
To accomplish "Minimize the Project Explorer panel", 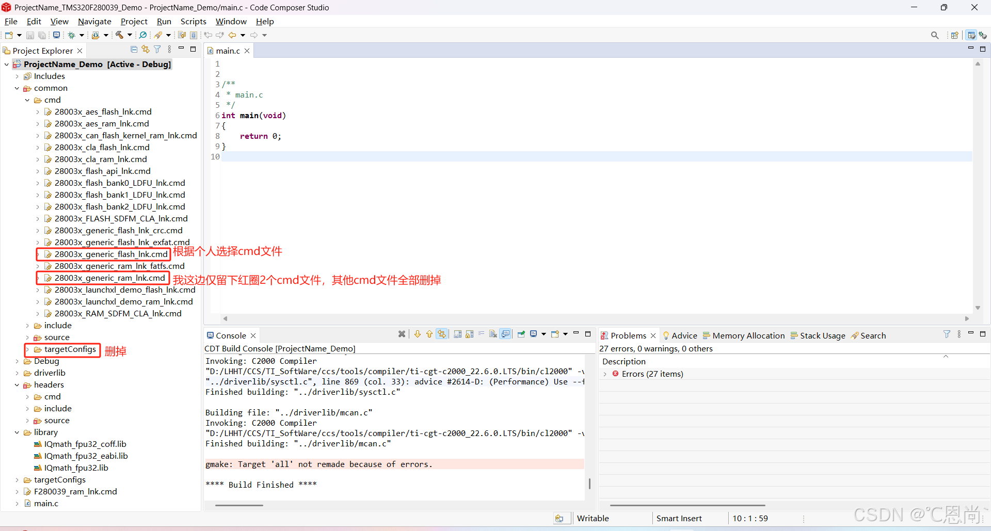I will click(x=181, y=49).
